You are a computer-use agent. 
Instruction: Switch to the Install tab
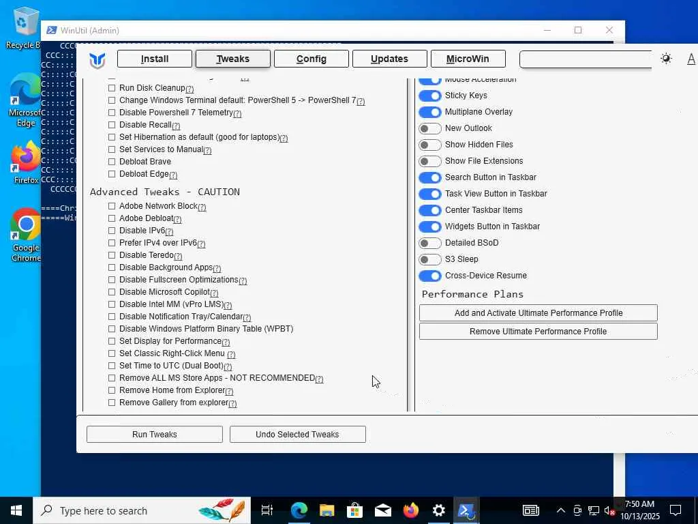[155, 59]
